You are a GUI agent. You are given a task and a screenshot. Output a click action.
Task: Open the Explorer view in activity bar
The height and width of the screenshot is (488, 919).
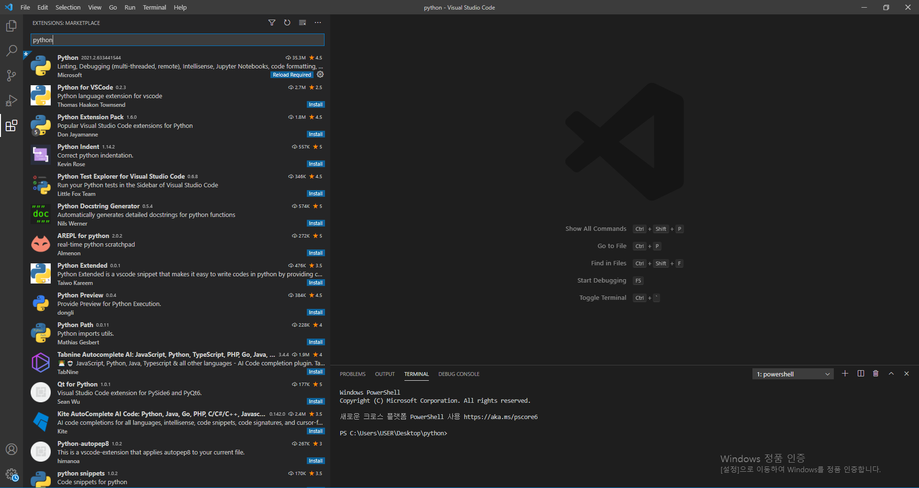click(x=11, y=26)
